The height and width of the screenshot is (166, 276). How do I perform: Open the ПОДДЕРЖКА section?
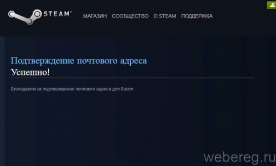point(197,16)
